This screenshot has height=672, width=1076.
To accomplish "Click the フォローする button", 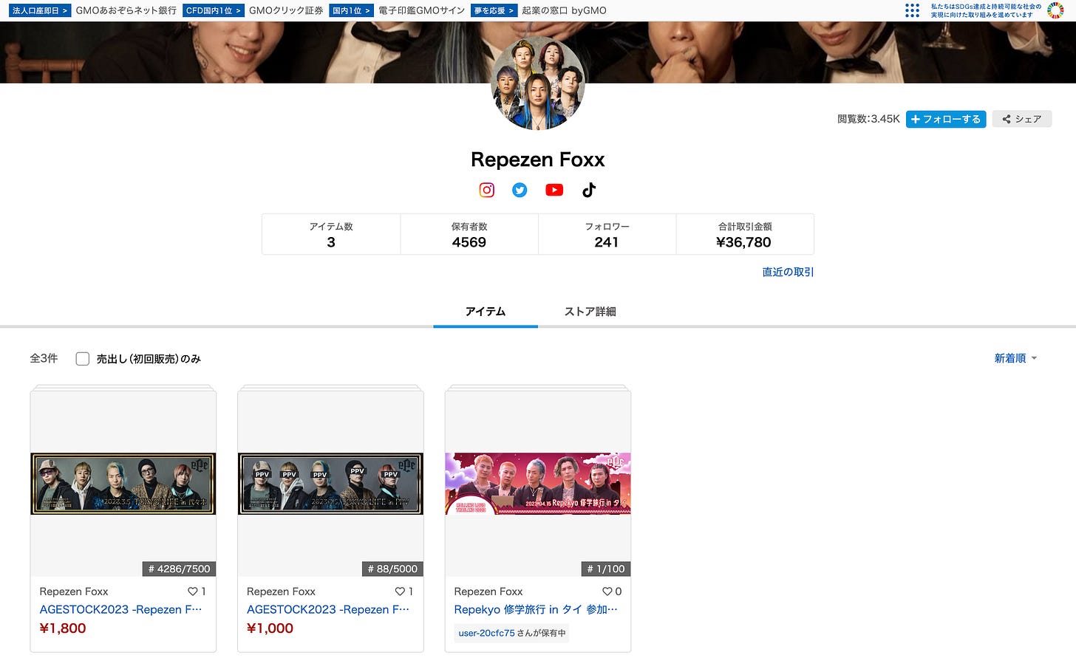I will 946,119.
